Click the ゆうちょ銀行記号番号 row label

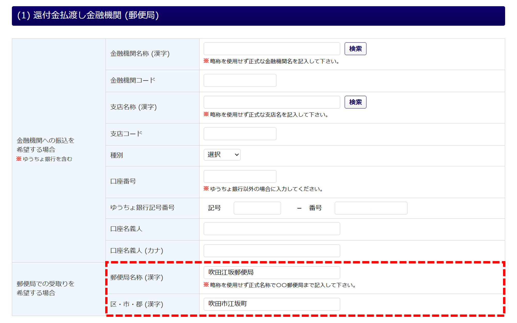tap(142, 208)
